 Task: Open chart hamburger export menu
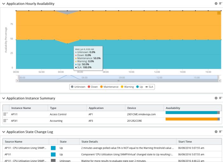tap(219, 13)
